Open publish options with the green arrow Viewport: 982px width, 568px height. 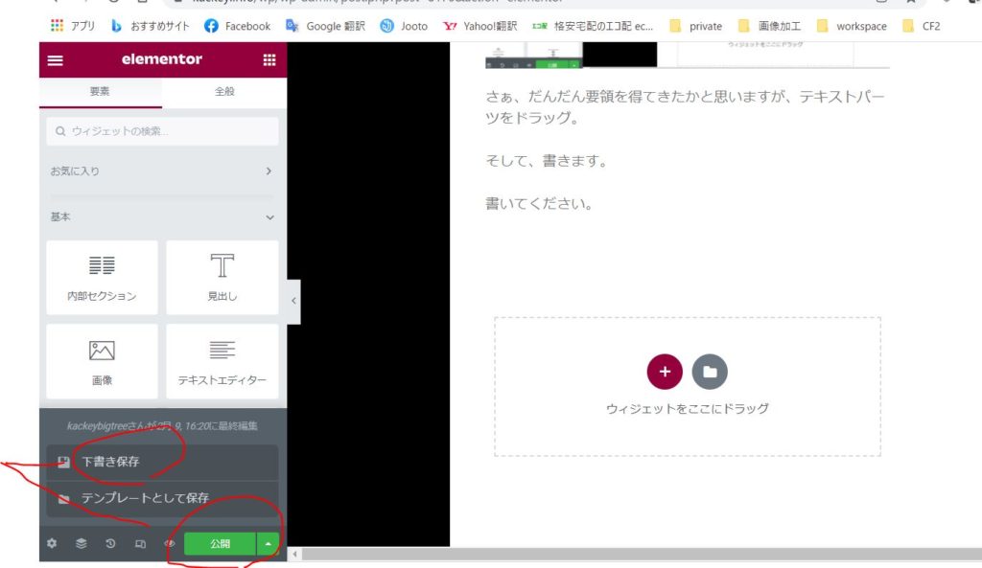point(266,543)
